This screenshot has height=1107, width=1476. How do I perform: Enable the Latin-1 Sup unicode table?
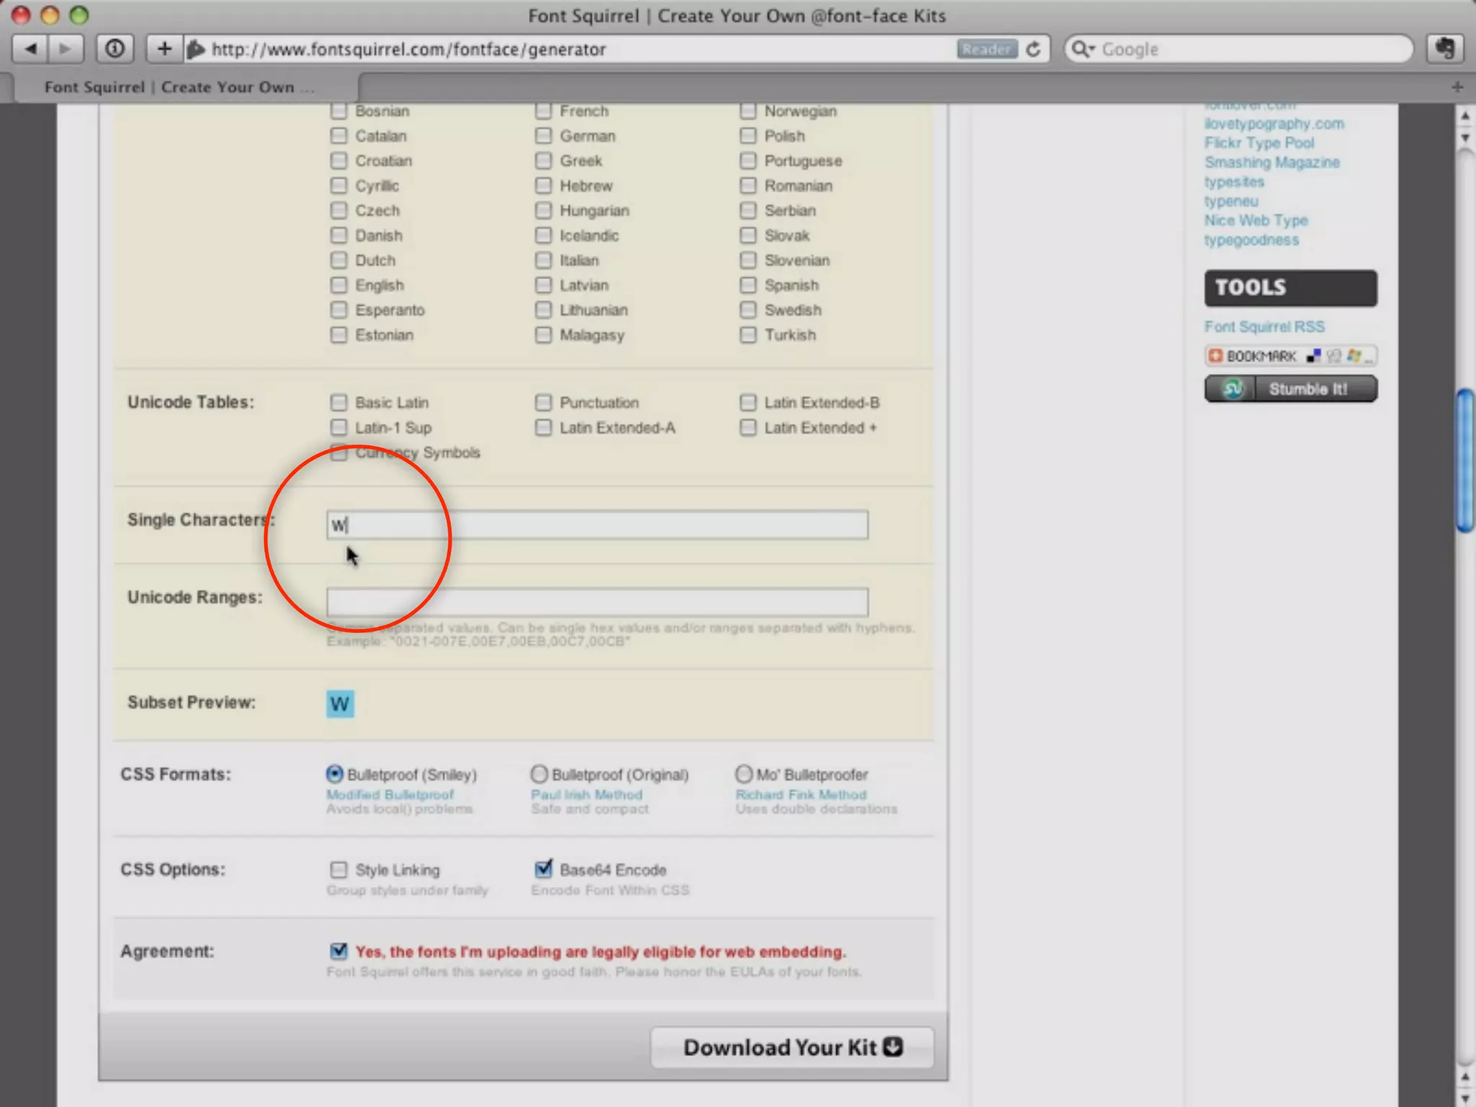click(x=338, y=427)
